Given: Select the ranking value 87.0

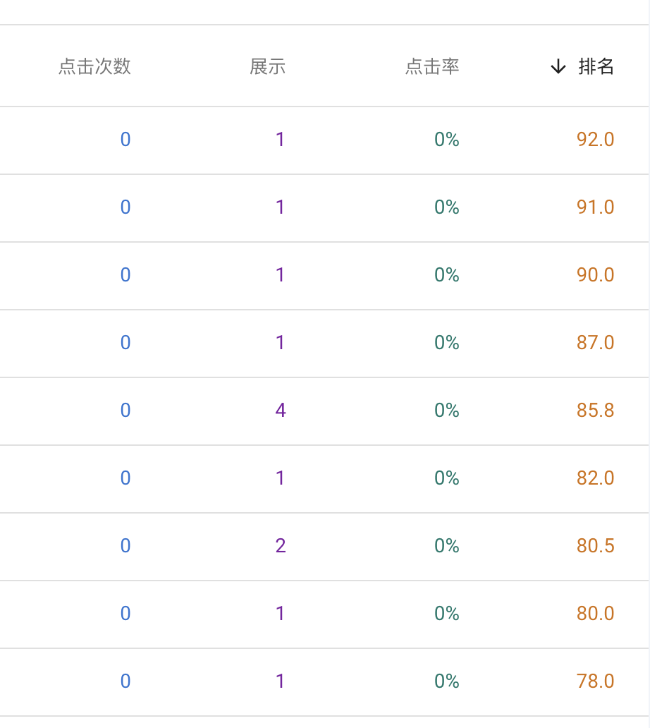Looking at the screenshot, I should tap(595, 343).
